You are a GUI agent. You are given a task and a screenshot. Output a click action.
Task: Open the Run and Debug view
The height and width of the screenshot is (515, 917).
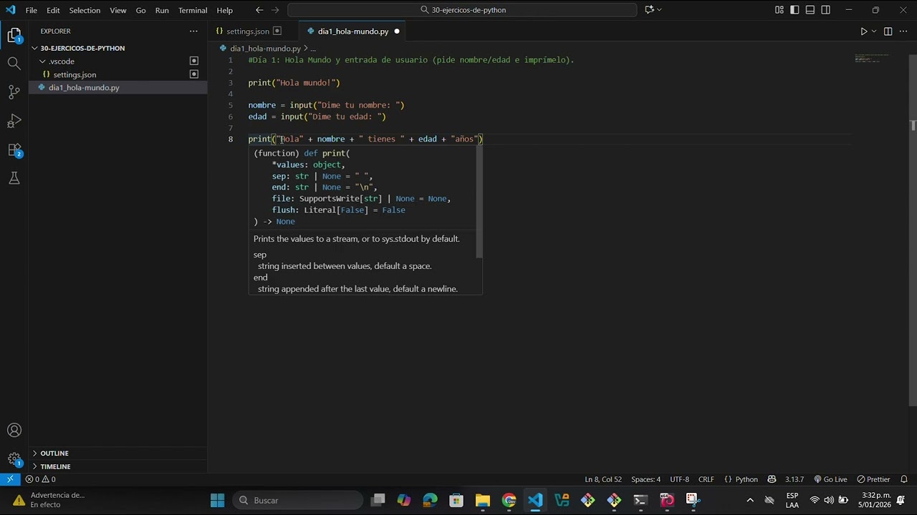(x=14, y=121)
